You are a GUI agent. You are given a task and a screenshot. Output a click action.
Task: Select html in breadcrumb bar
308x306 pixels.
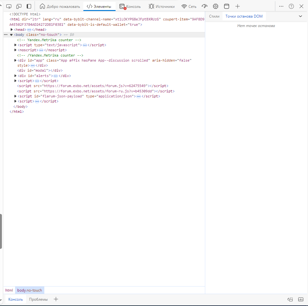click(x=9, y=290)
